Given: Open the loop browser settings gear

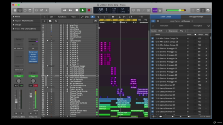Looking at the screenshot, I should click(x=153, y=117).
